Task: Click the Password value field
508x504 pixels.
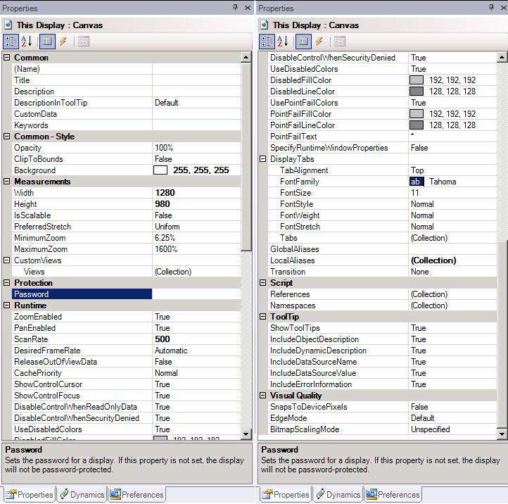Action: pos(197,294)
